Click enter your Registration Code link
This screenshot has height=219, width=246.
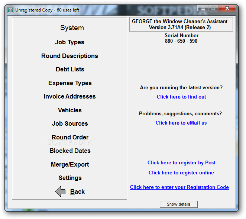coord(179,187)
